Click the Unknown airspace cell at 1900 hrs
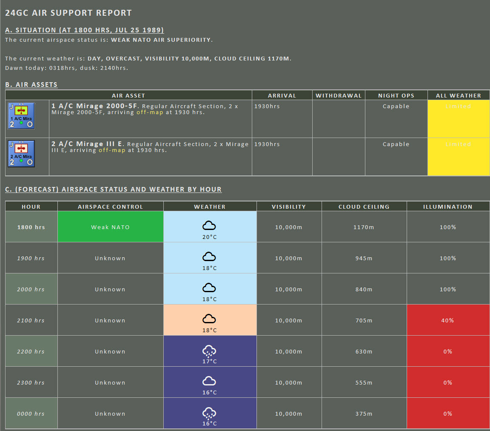Image resolution: width=490 pixels, height=431 pixels. (110, 258)
